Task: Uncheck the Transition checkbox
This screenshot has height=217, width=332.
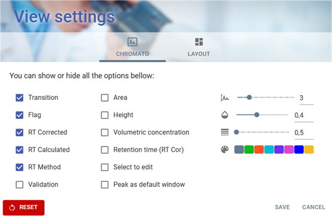Action: pos(20,97)
